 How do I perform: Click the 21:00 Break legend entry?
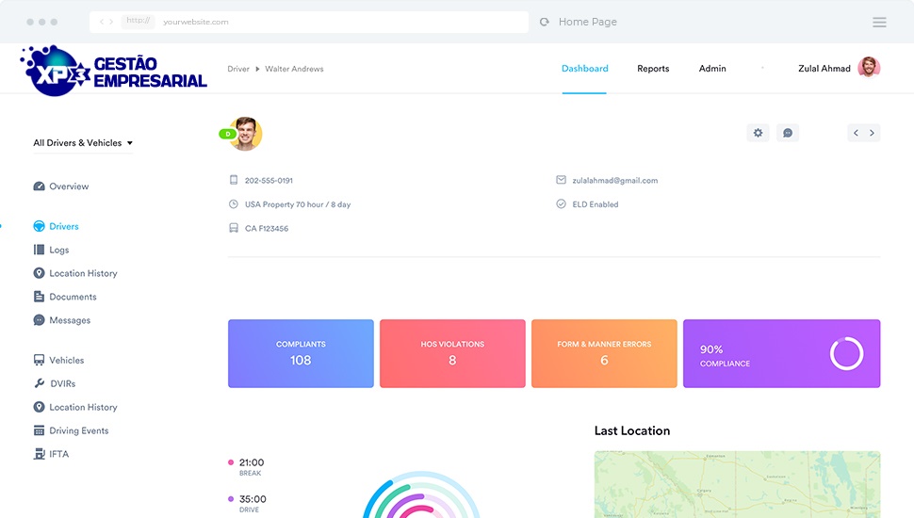(247, 467)
